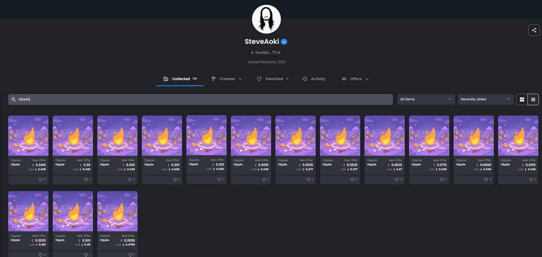Open the Dippie image with 0.362 best offer
The height and width of the screenshot is (257, 542).
click(117, 136)
